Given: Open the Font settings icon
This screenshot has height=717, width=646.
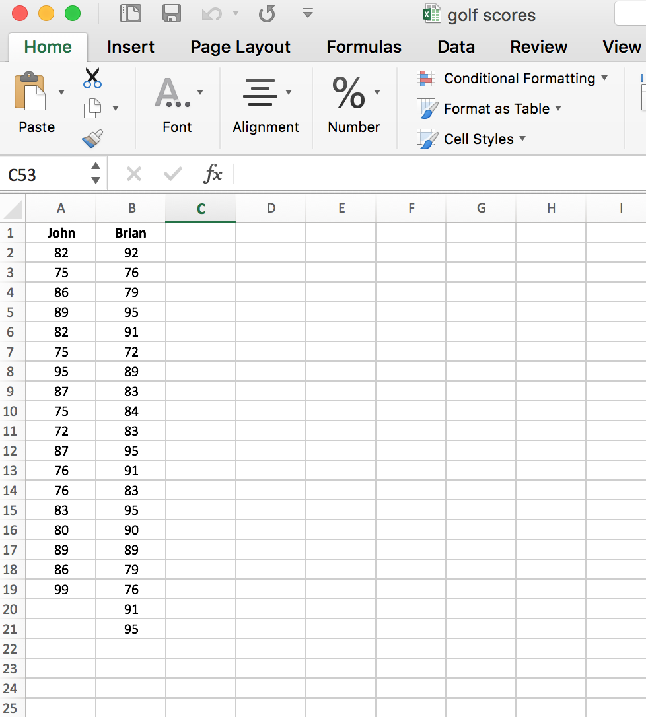Looking at the screenshot, I should tap(171, 92).
